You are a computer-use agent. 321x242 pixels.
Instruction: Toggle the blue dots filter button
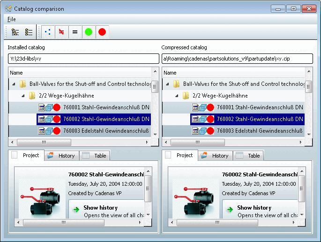(x=48, y=32)
